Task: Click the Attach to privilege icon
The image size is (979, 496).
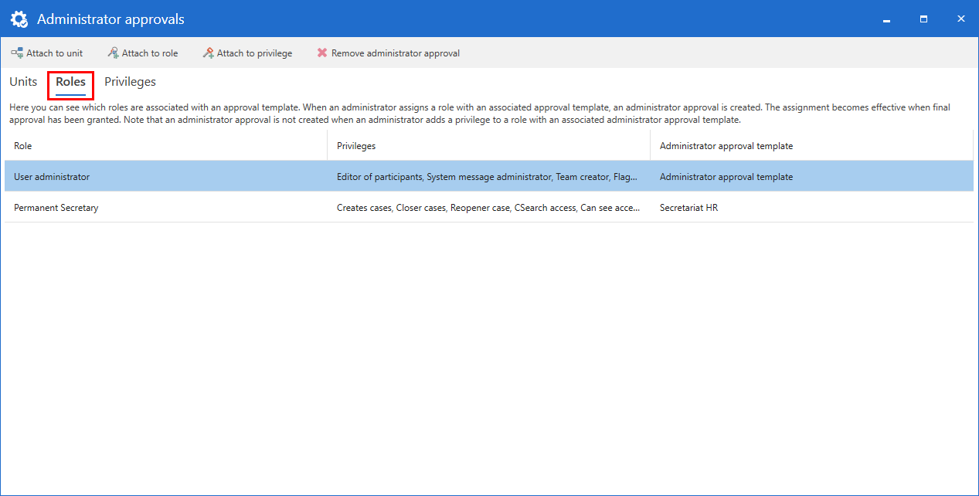Action: coord(208,53)
